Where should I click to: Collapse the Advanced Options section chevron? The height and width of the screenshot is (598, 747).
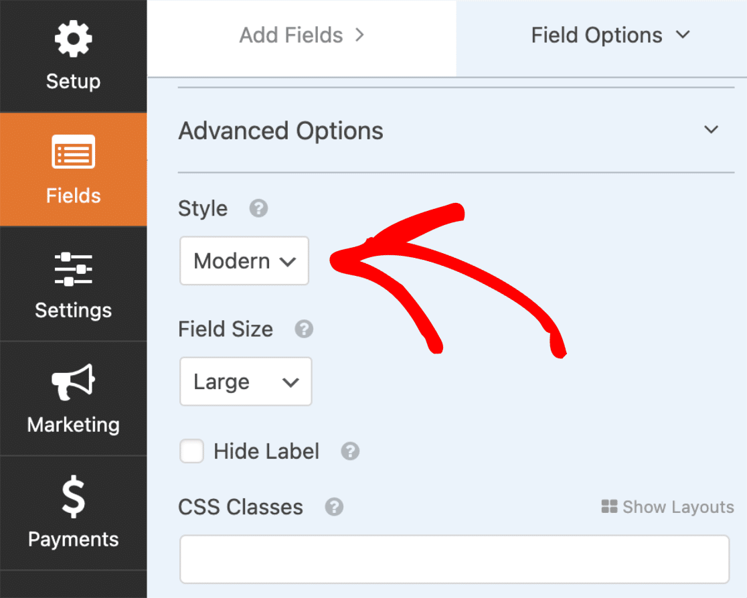pos(712,130)
